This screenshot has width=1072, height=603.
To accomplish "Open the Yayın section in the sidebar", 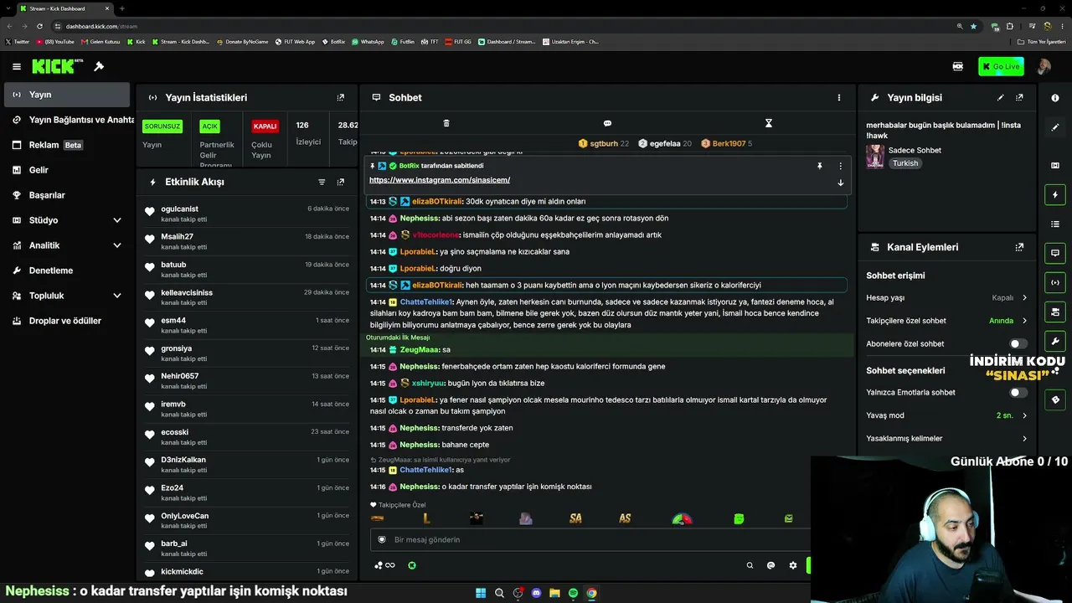I will point(65,95).
